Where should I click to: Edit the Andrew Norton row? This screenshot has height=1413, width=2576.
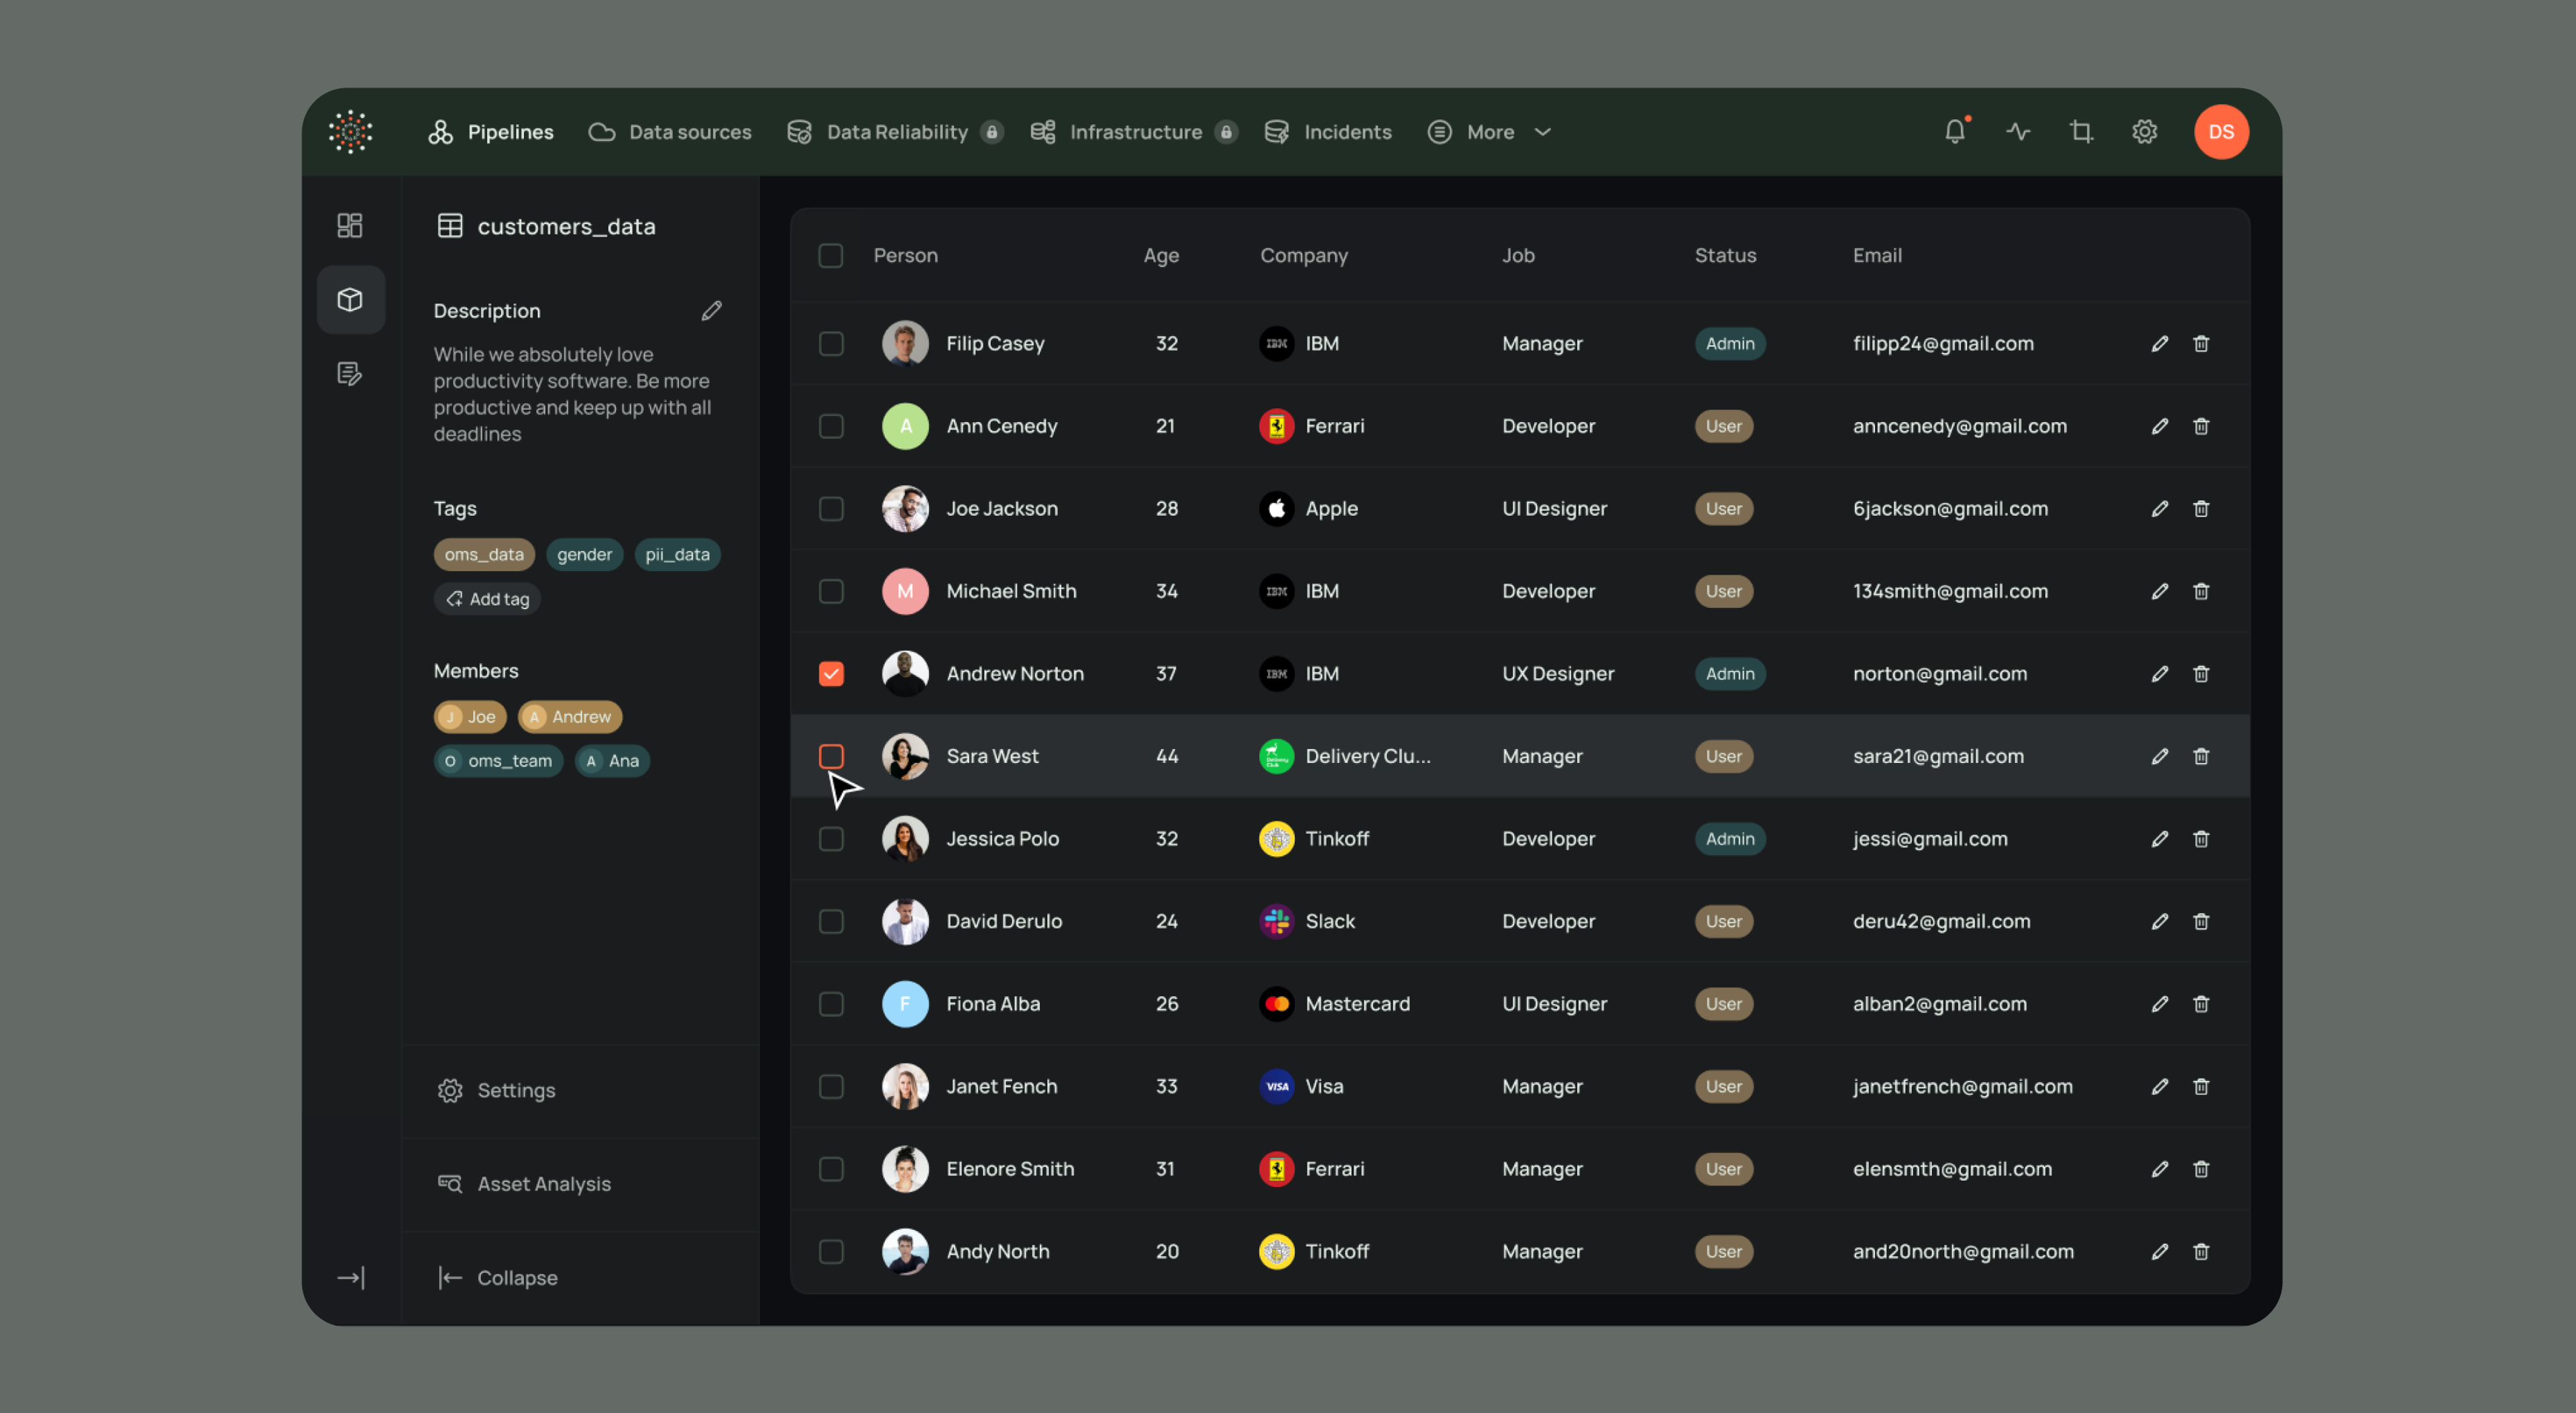pyautogui.click(x=2160, y=673)
